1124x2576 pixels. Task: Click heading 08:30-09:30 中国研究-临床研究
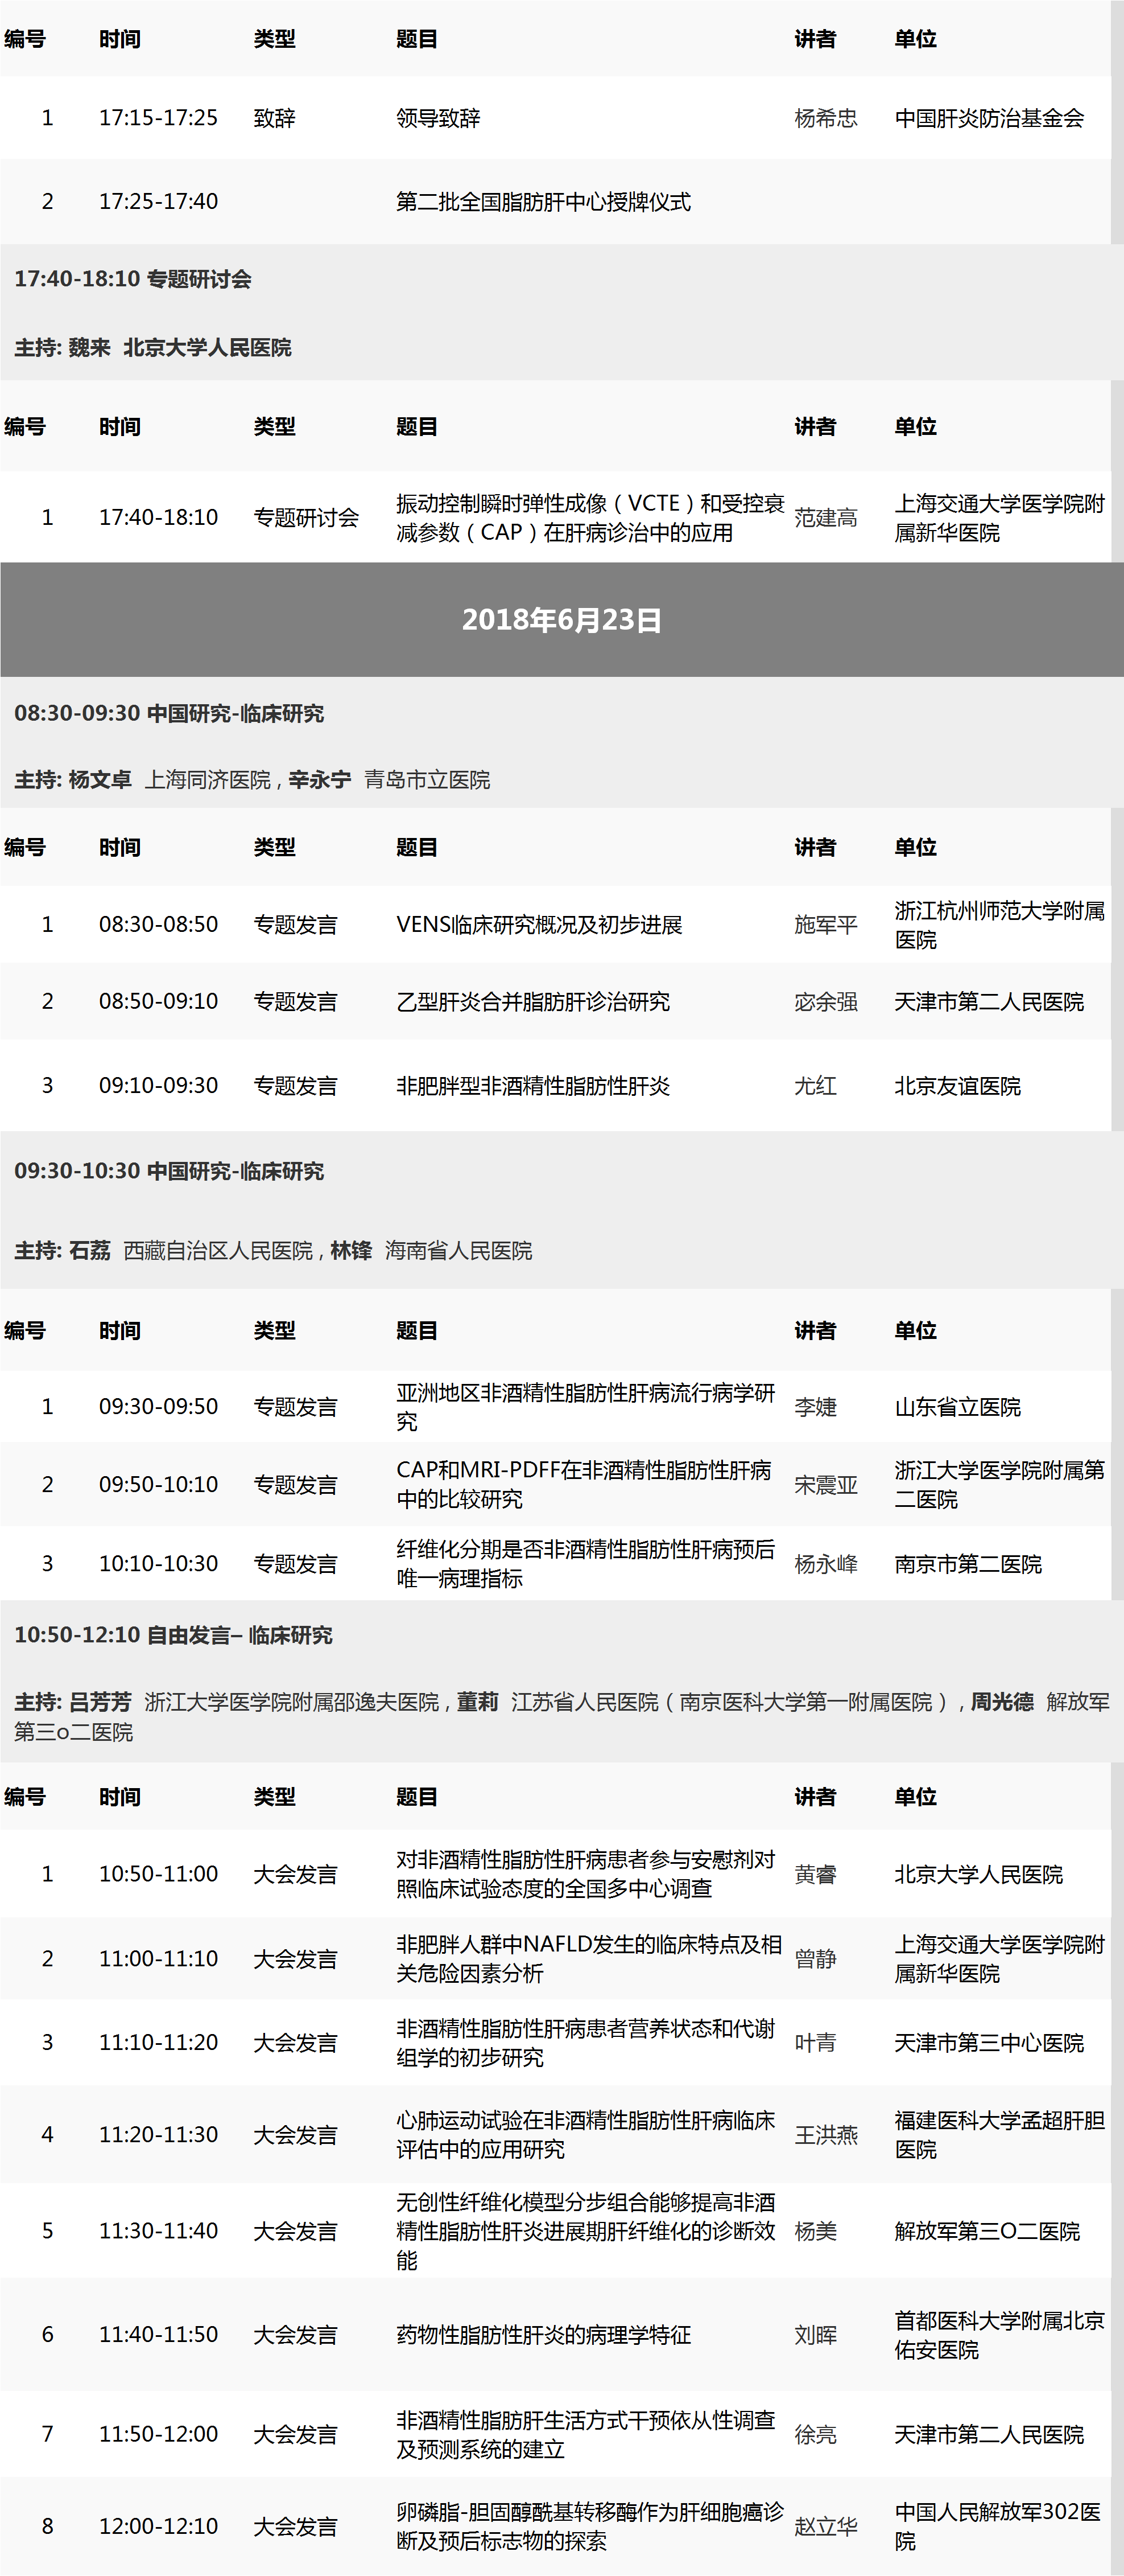[169, 714]
